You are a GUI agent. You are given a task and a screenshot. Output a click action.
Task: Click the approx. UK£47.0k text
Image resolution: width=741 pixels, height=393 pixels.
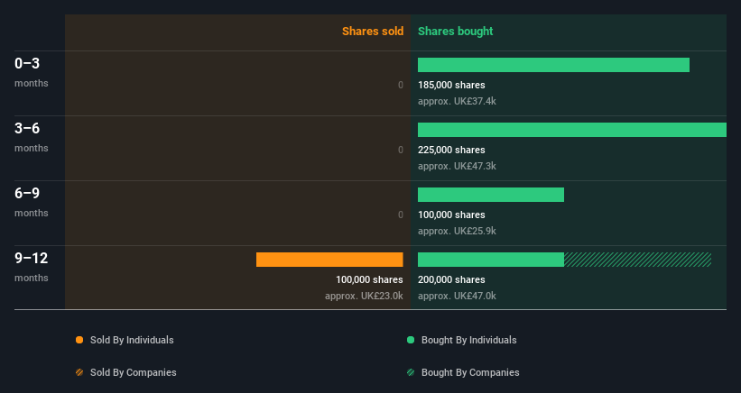[457, 296]
